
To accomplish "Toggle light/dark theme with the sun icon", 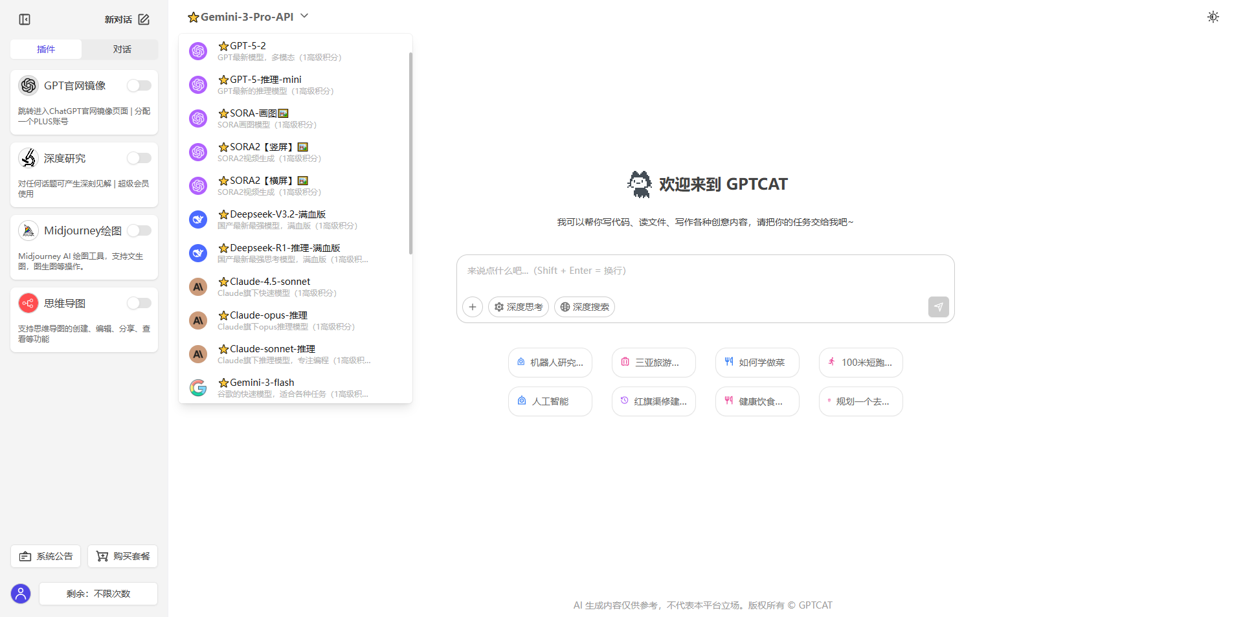I will pyautogui.click(x=1213, y=17).
